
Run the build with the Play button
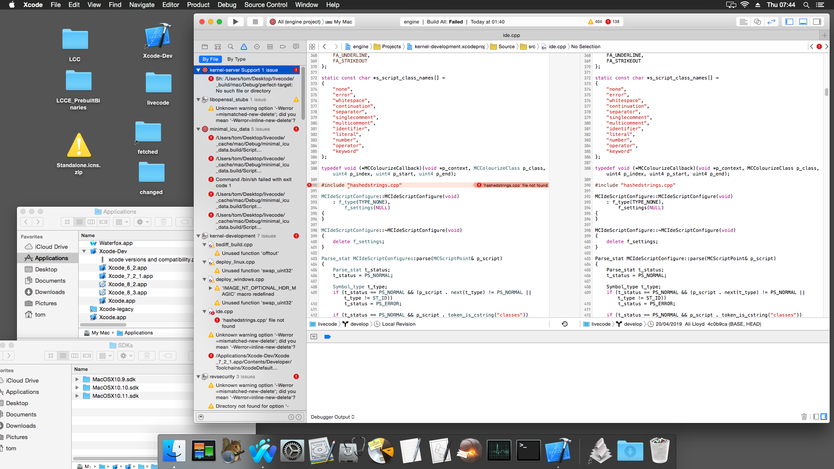(x=235, y=22)
